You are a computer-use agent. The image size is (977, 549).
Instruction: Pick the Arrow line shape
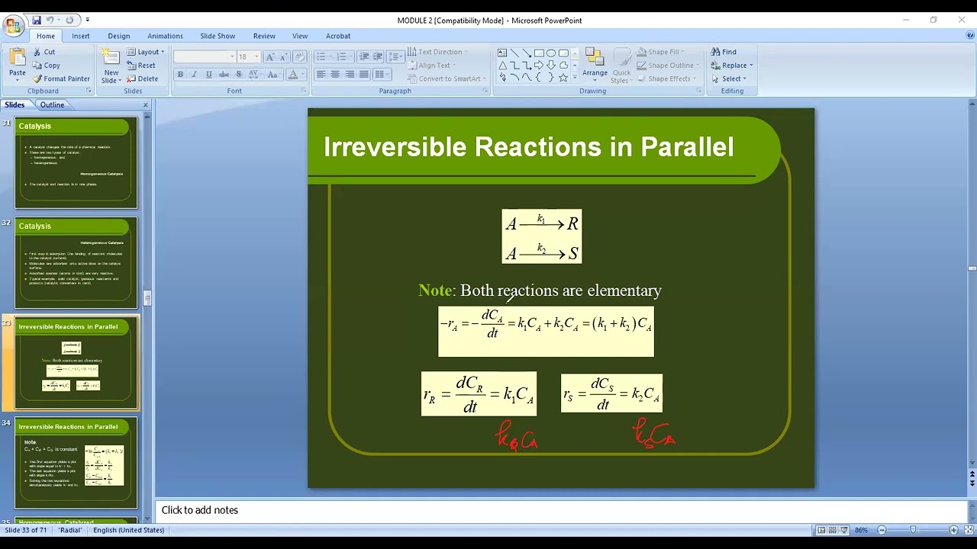click(527, 53)
